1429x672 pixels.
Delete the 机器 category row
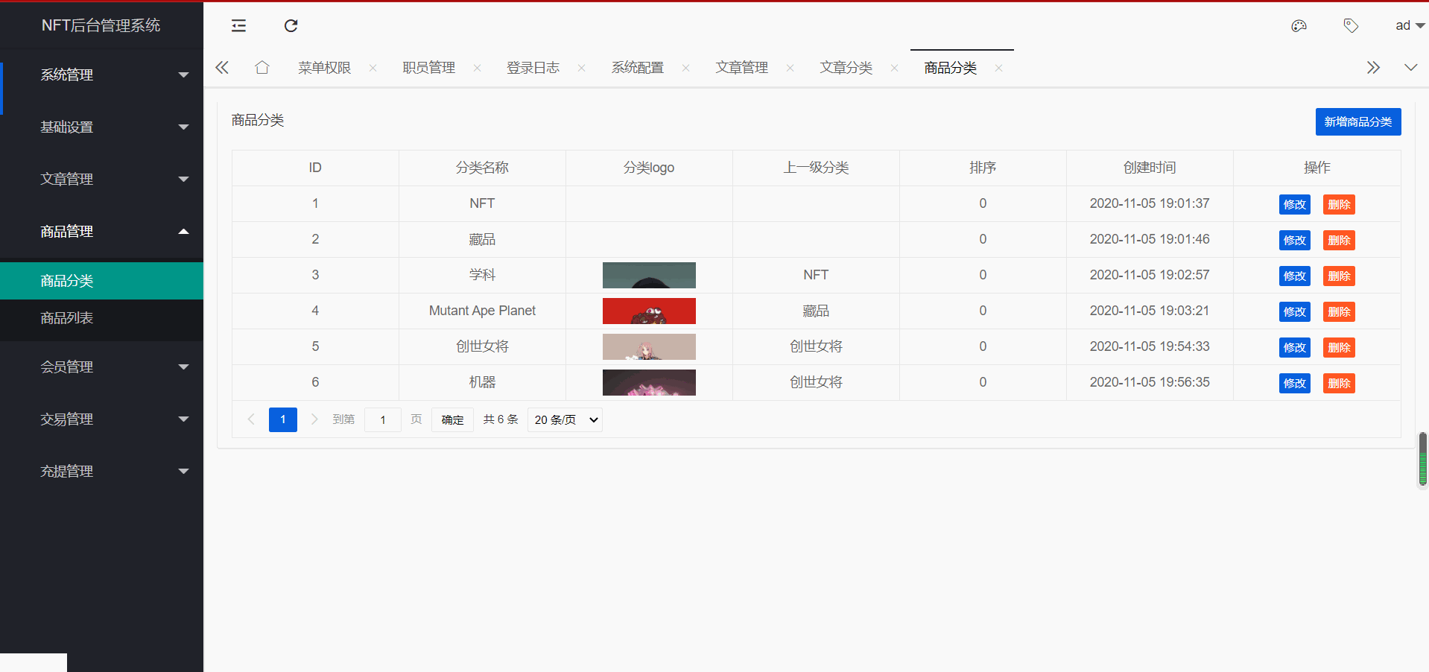pyautogui.click(x=1338, y=384)
